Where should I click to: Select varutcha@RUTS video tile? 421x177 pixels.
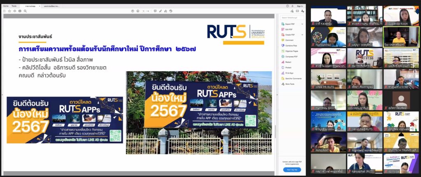click(x=365, y=121)
